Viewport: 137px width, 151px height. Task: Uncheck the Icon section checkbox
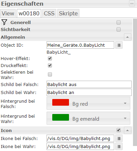(119, 130)
